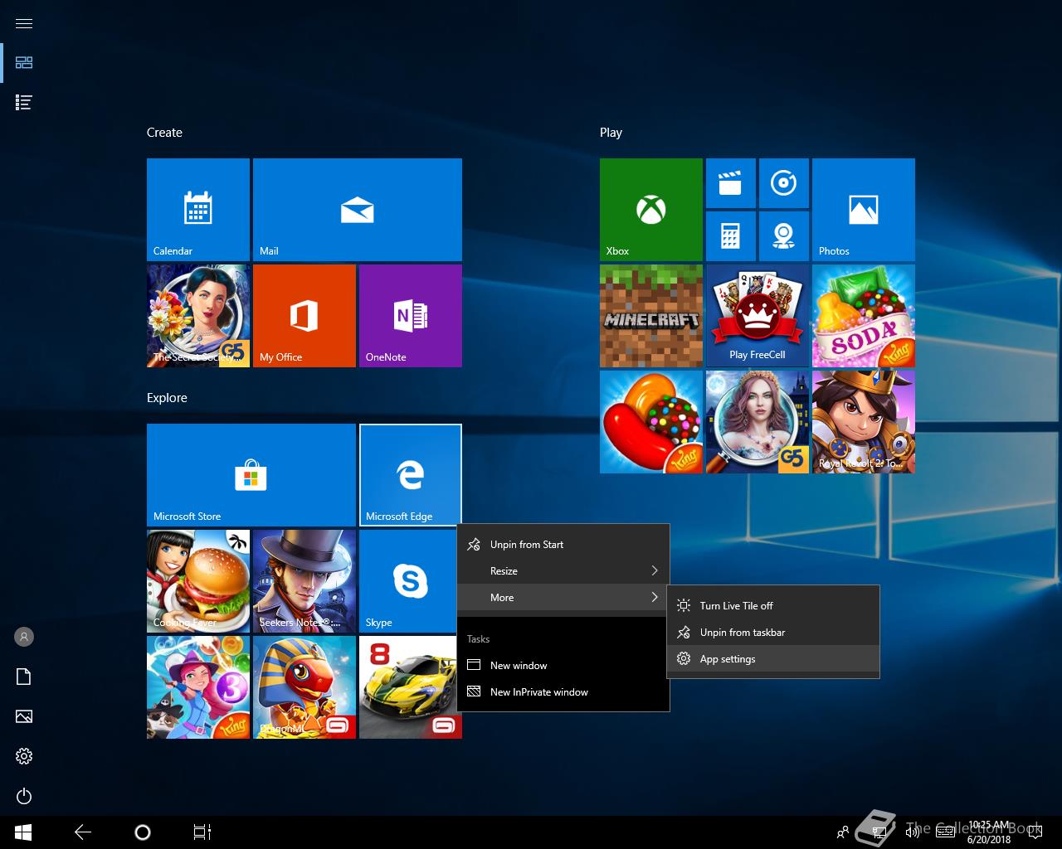
Task: Expand the More submenu chevron
Action: point(655,597)
